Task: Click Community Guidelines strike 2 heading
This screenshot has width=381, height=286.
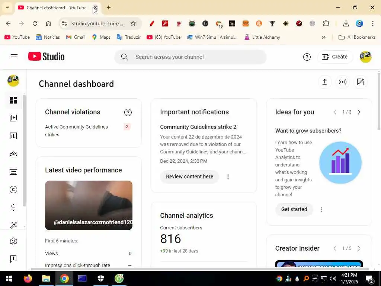Action: point(198,127)
